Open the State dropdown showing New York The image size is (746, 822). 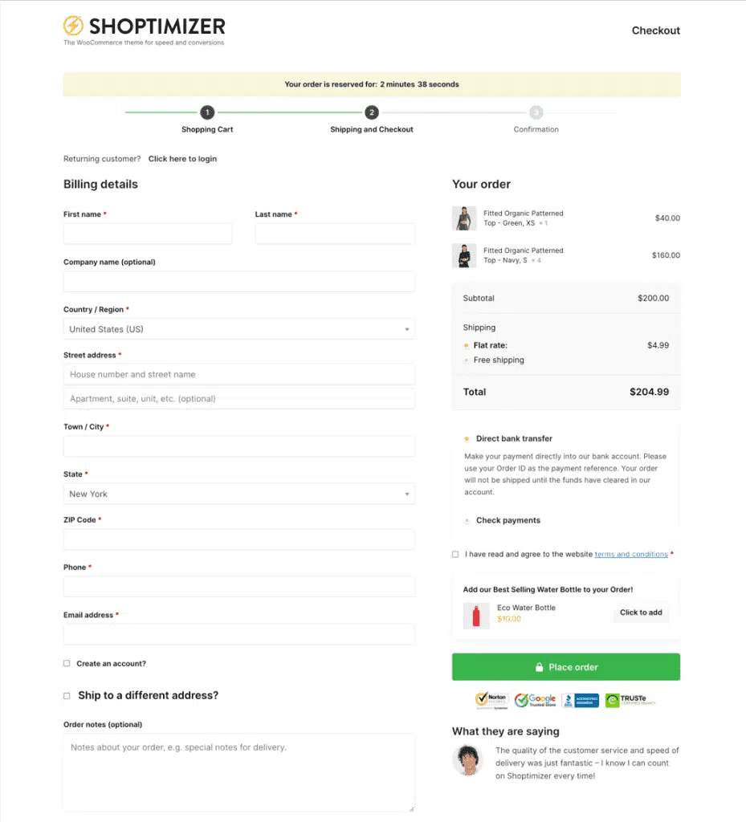point(238,494)
